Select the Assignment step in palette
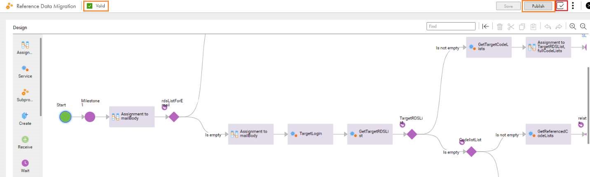590x177 pixels. pos(25,48)
